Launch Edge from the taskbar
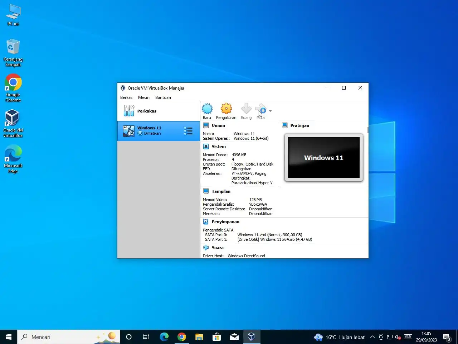 pyautogui.click(x=164, y=337)
